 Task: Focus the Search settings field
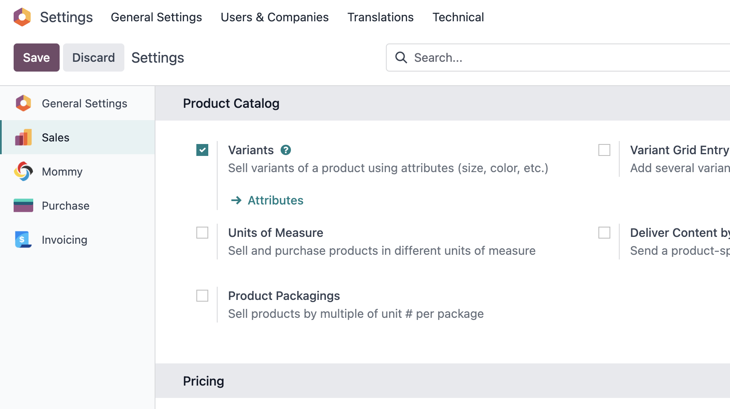[x=558, y=58]
